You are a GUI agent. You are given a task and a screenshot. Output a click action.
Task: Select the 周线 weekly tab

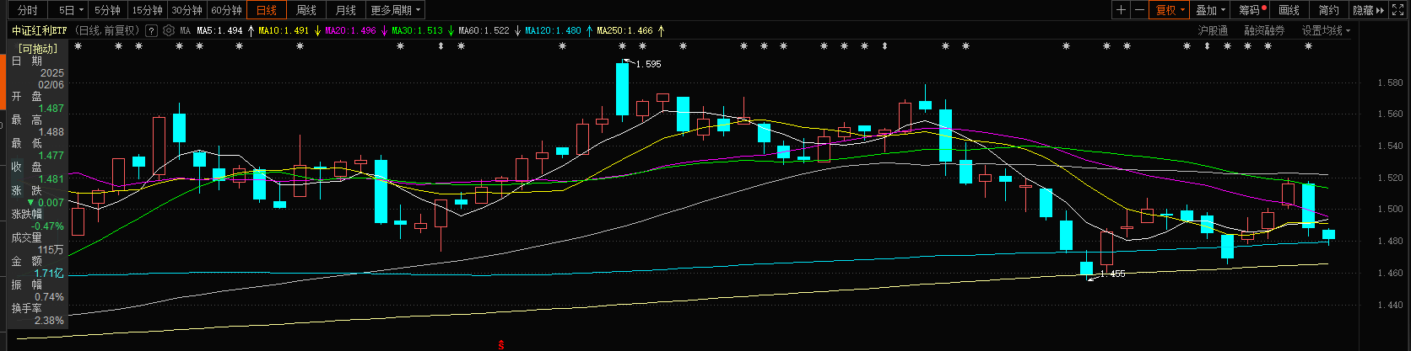(x=306, y=10)
